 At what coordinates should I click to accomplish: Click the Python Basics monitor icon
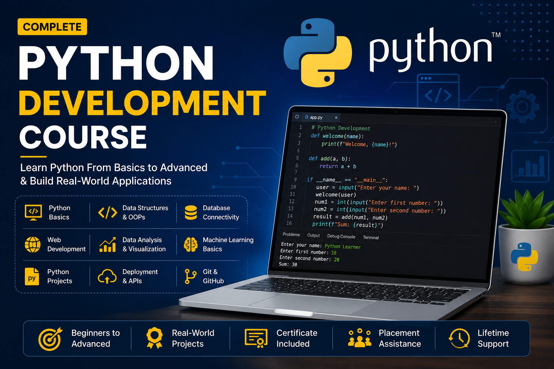(33, 212)
